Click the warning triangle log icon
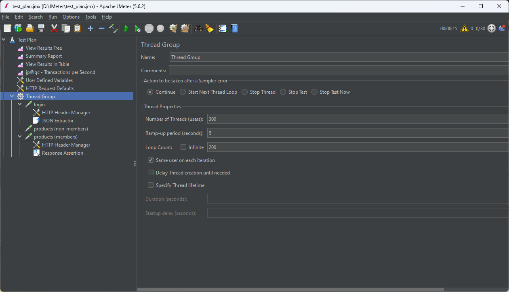509x292 pixels. pos(465,28)
